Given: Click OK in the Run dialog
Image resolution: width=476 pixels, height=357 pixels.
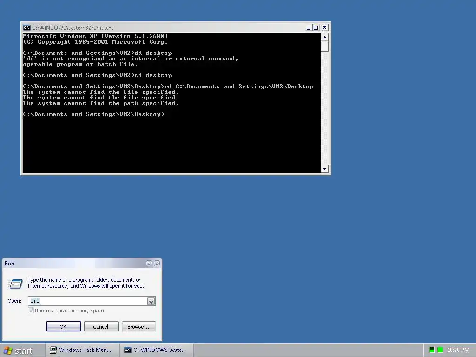Looking at the screenshot, I should (63, 327).
